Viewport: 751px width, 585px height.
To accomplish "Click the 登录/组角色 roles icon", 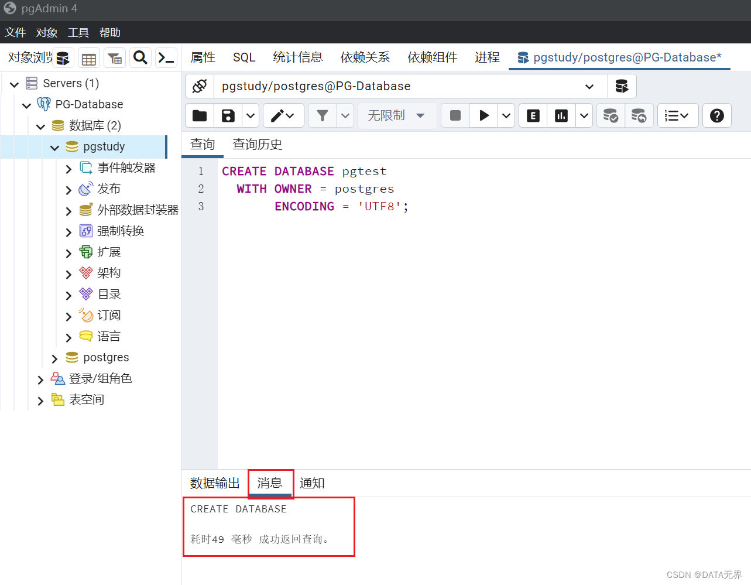I will (x=58, y=378).
